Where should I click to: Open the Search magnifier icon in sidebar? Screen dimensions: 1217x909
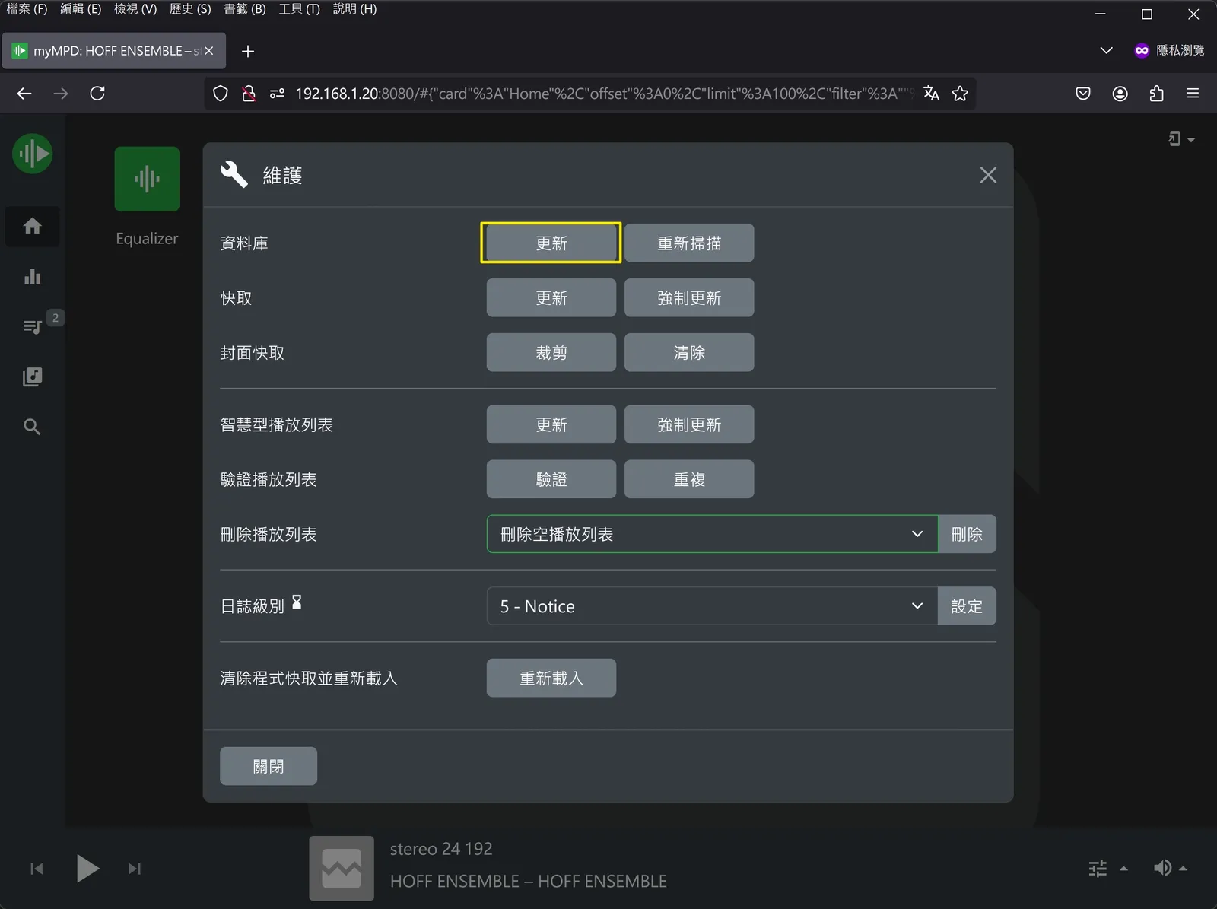pyautogui.click(x=32, y=427)
